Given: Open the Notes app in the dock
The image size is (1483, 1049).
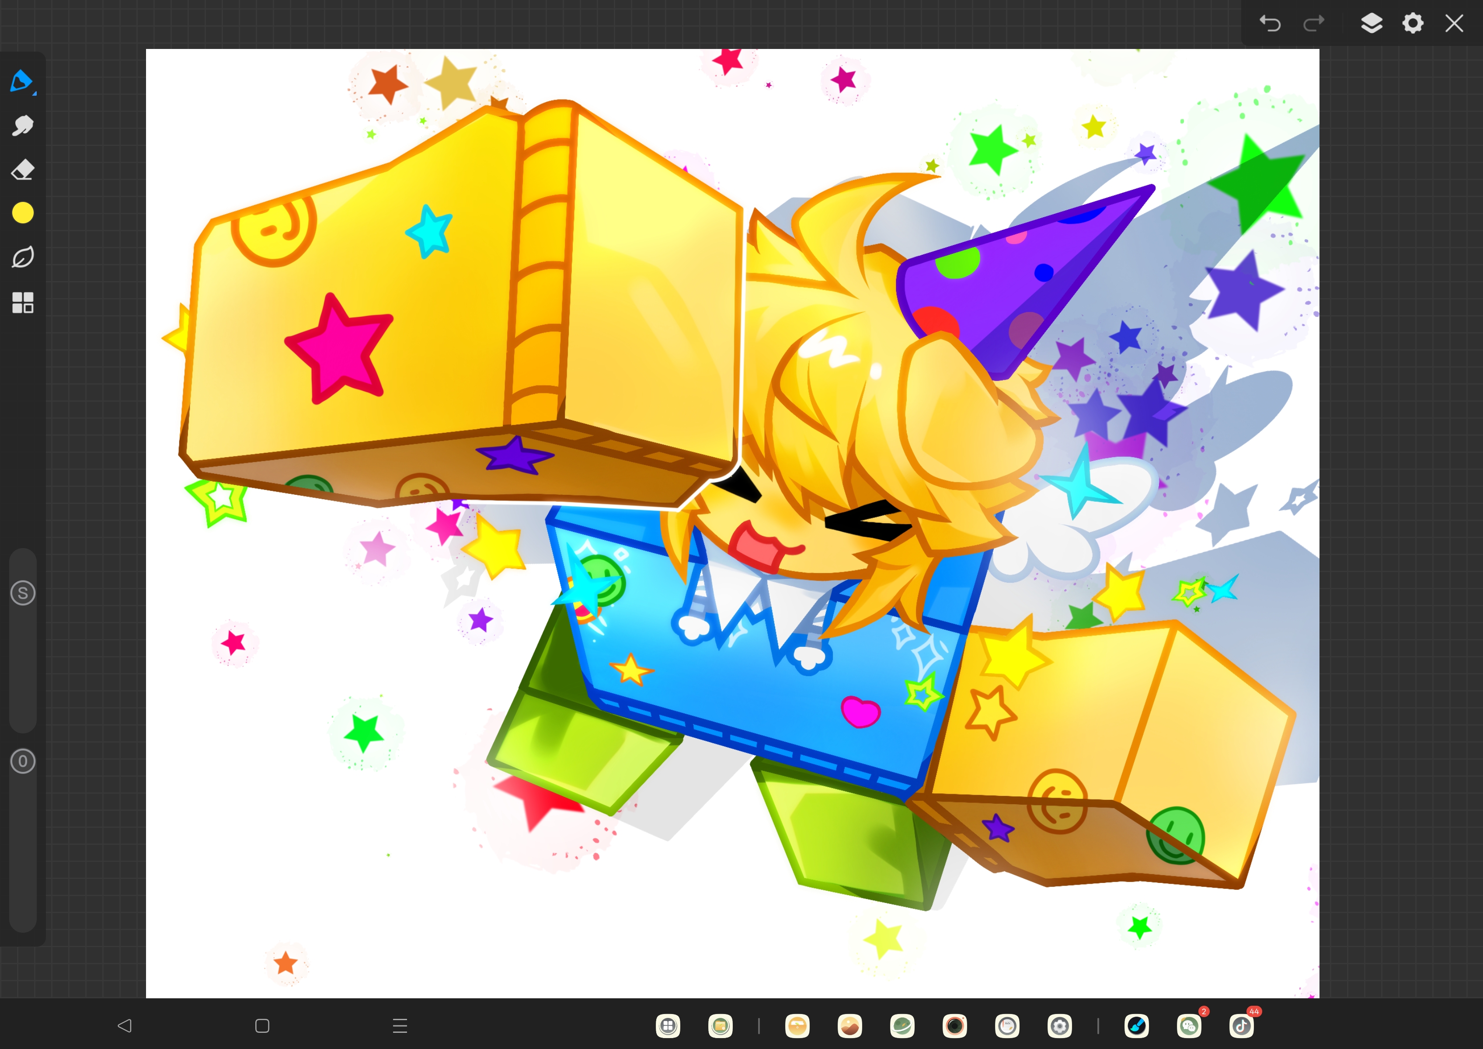Looking at the screenshot, I should tap(1007, 1025).
